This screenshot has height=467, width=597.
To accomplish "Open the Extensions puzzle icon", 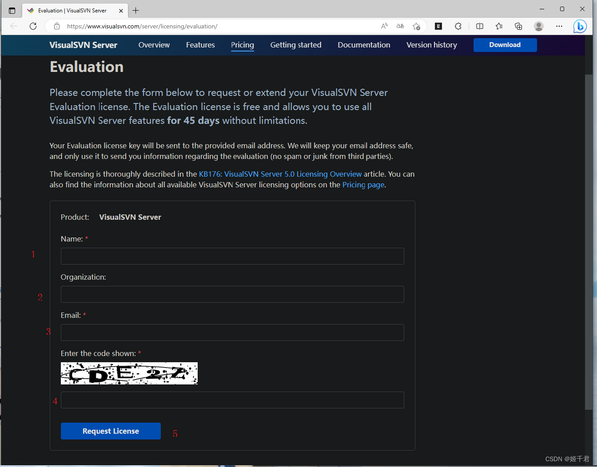I will 458,26.
